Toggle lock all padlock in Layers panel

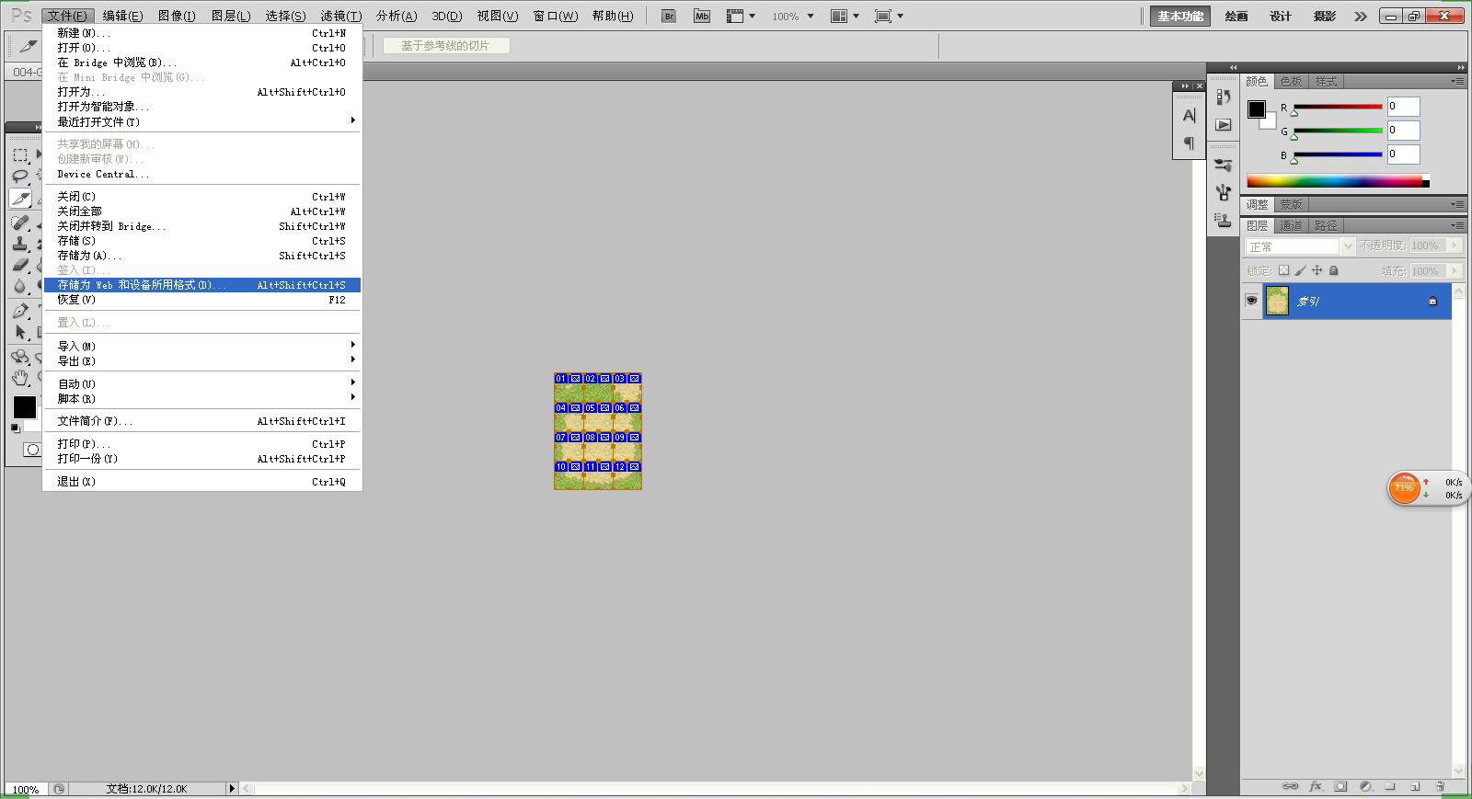pos(1334,270)
